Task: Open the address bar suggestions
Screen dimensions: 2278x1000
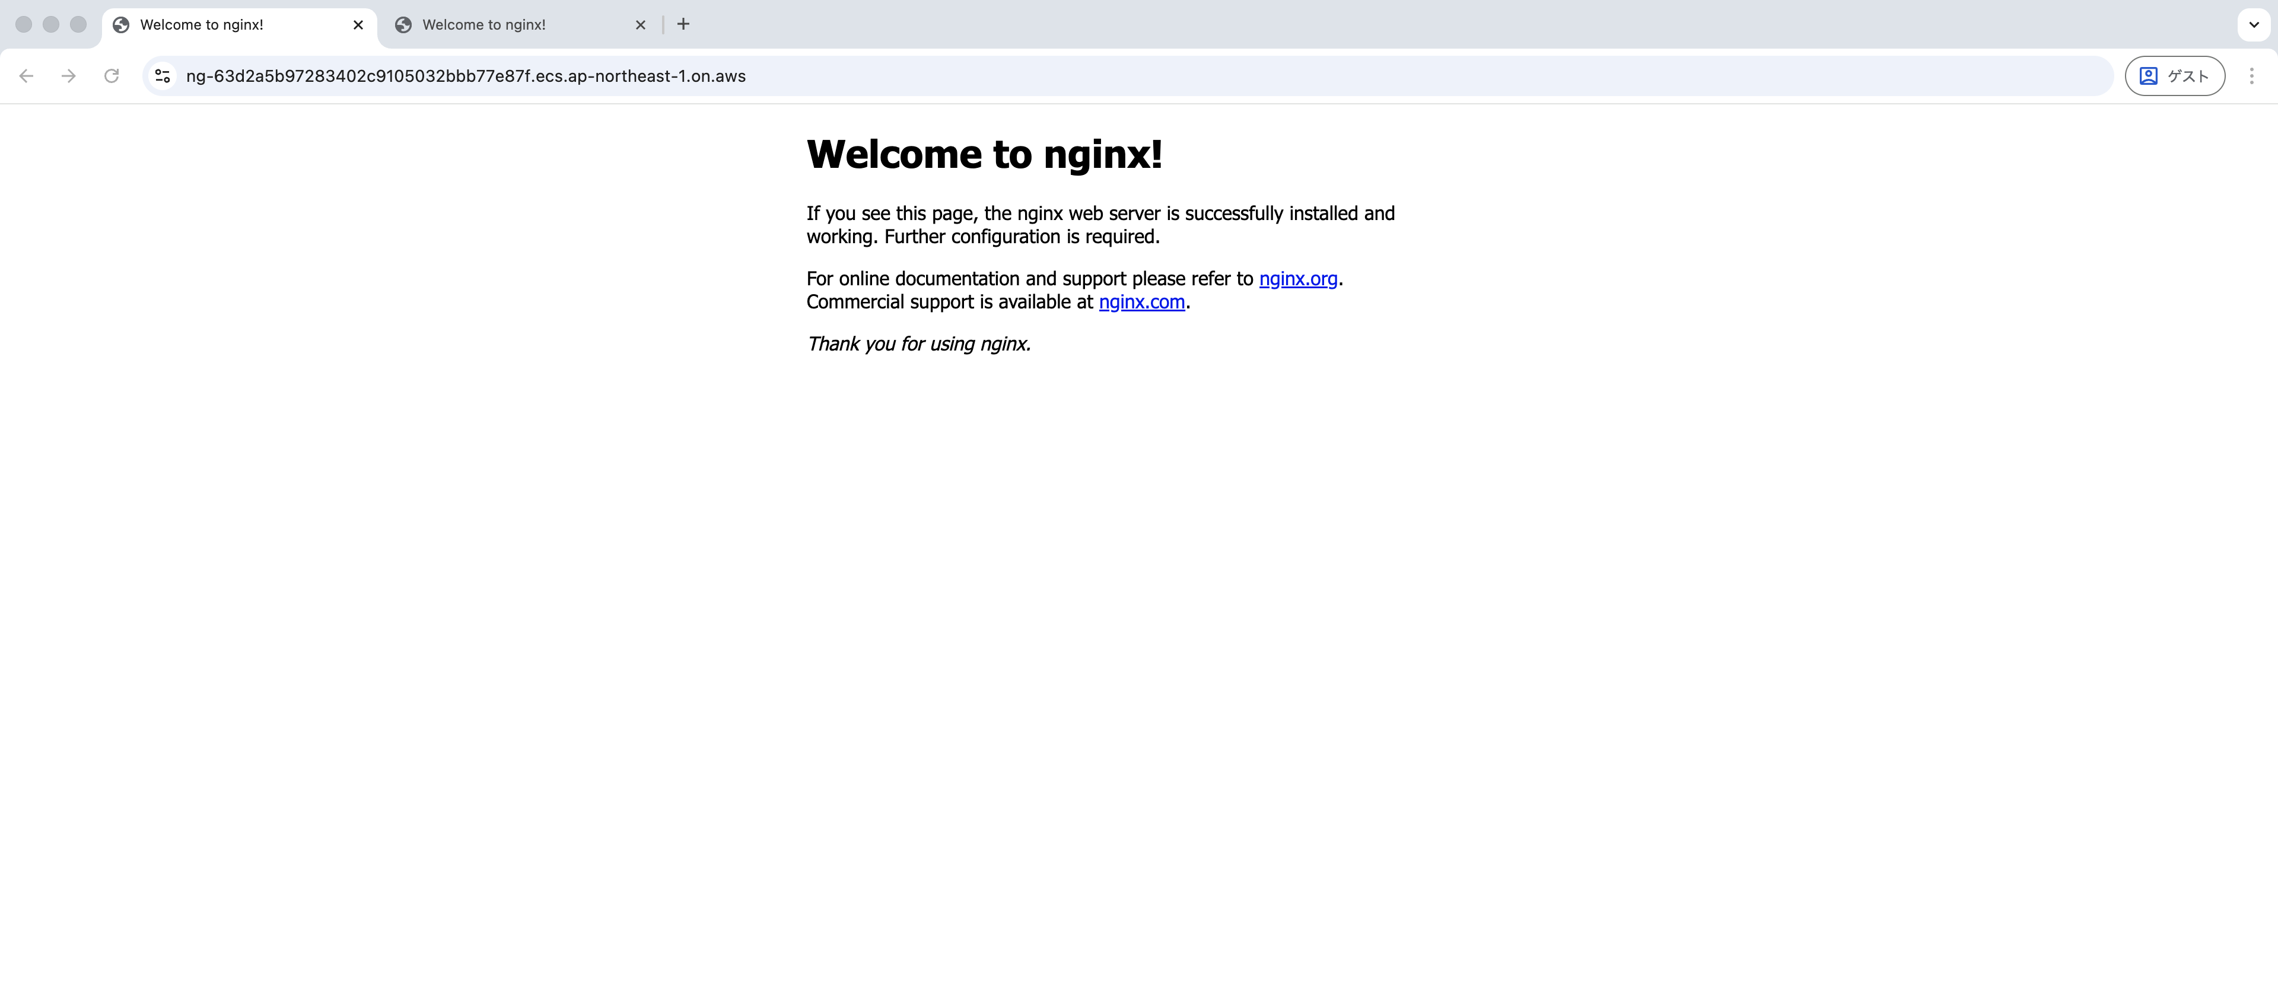Action: coord(619,76)
